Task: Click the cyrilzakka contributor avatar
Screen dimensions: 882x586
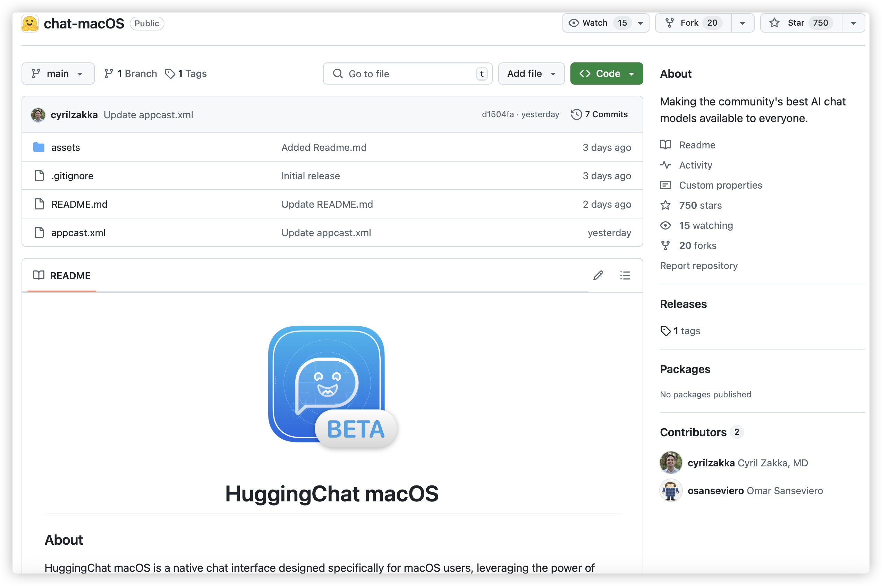Action: pyautogui.click(x=670, y=463)
